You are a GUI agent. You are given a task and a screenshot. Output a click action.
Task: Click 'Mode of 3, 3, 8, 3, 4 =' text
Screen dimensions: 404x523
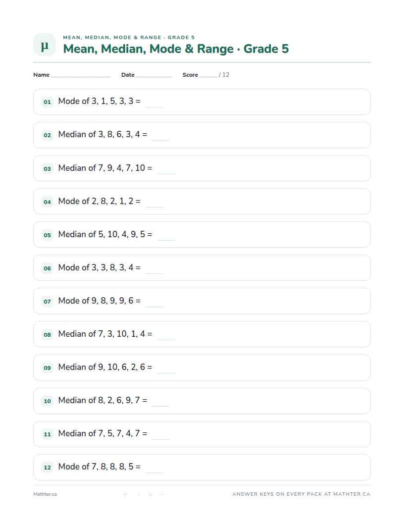click(x=100, y=267)
